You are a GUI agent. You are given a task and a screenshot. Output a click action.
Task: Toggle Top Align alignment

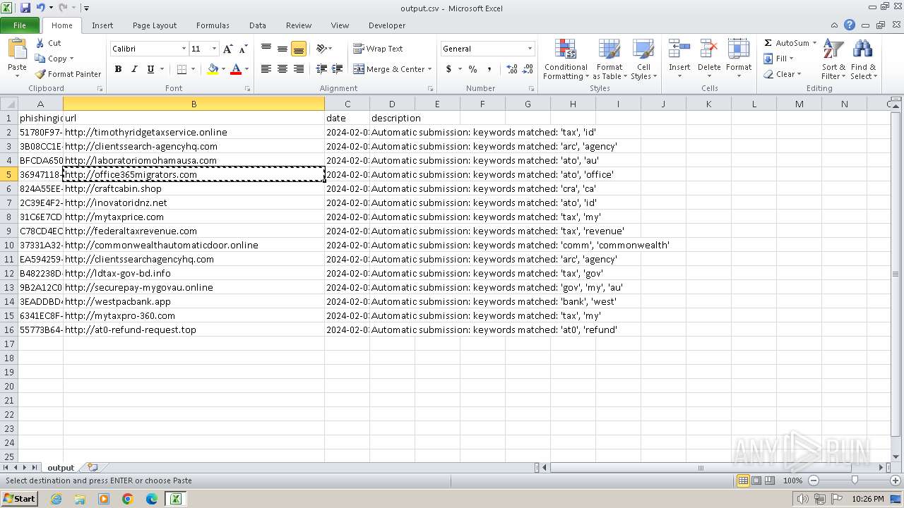click(x=266, y=49)
